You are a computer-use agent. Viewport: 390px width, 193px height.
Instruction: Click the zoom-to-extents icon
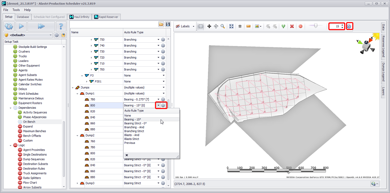(231, 26)
